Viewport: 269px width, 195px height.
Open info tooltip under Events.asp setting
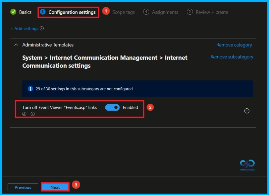click(x=32, y=114)
